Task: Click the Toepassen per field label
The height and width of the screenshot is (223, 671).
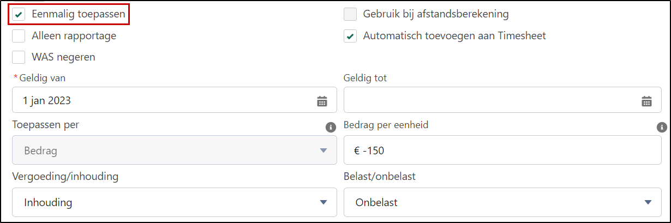Action: pyautogui.click(x=45, y=125)
